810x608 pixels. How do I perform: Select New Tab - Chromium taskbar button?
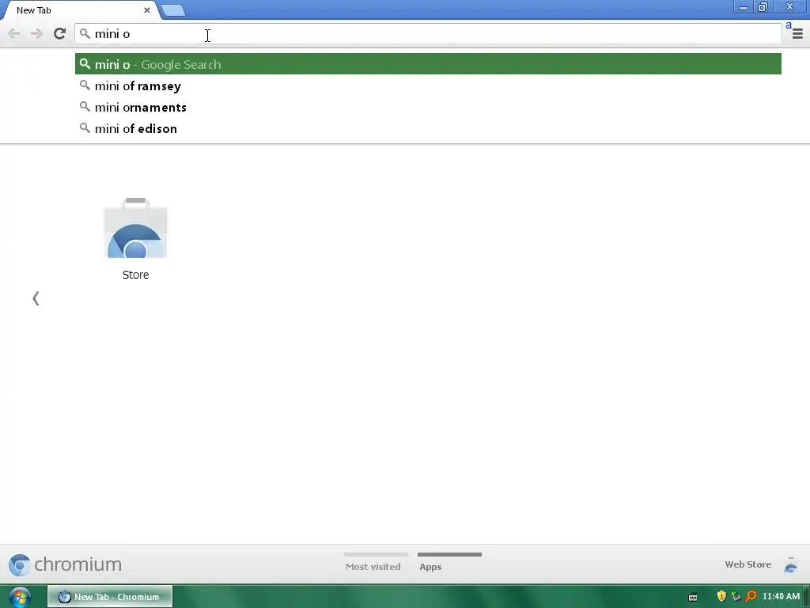tap(109, 597)
